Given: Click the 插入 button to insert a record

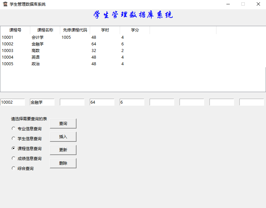Looking at the screenshot, I should pos(63,136).
